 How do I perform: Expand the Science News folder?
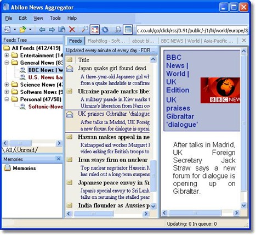(x=7, y=85)
